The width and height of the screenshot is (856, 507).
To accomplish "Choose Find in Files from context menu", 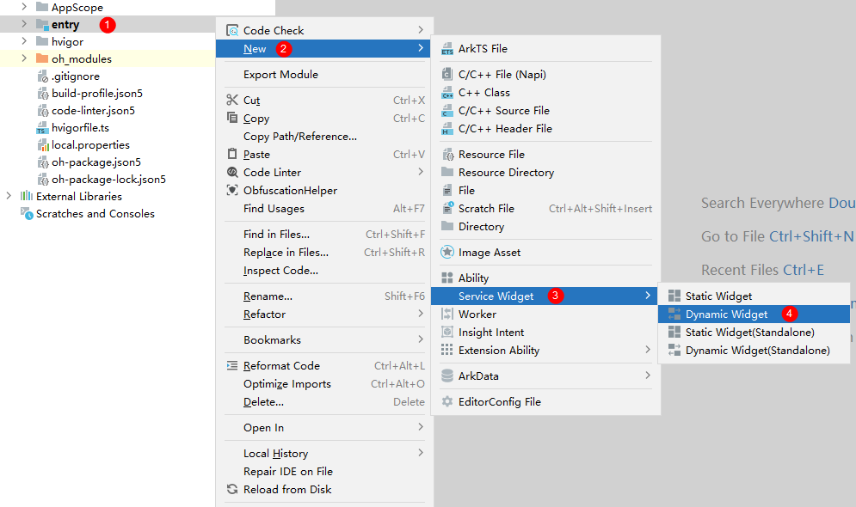I will pos(276,235).
